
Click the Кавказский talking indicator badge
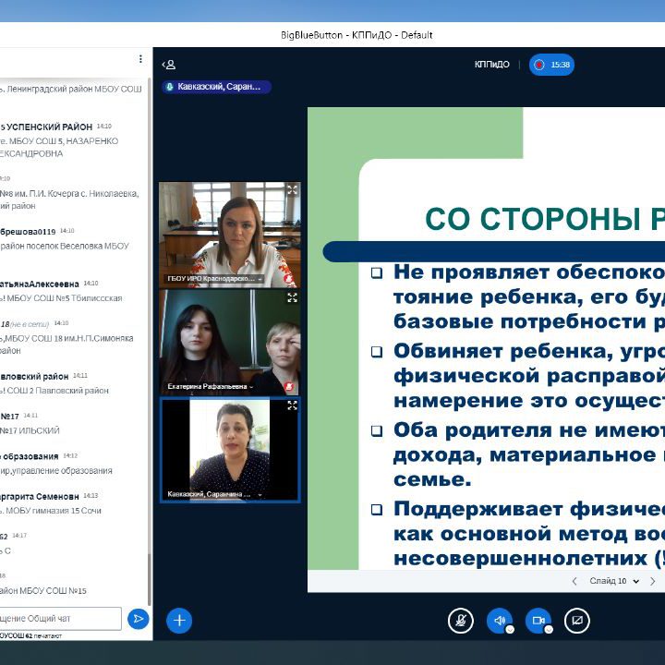point(217,87)
